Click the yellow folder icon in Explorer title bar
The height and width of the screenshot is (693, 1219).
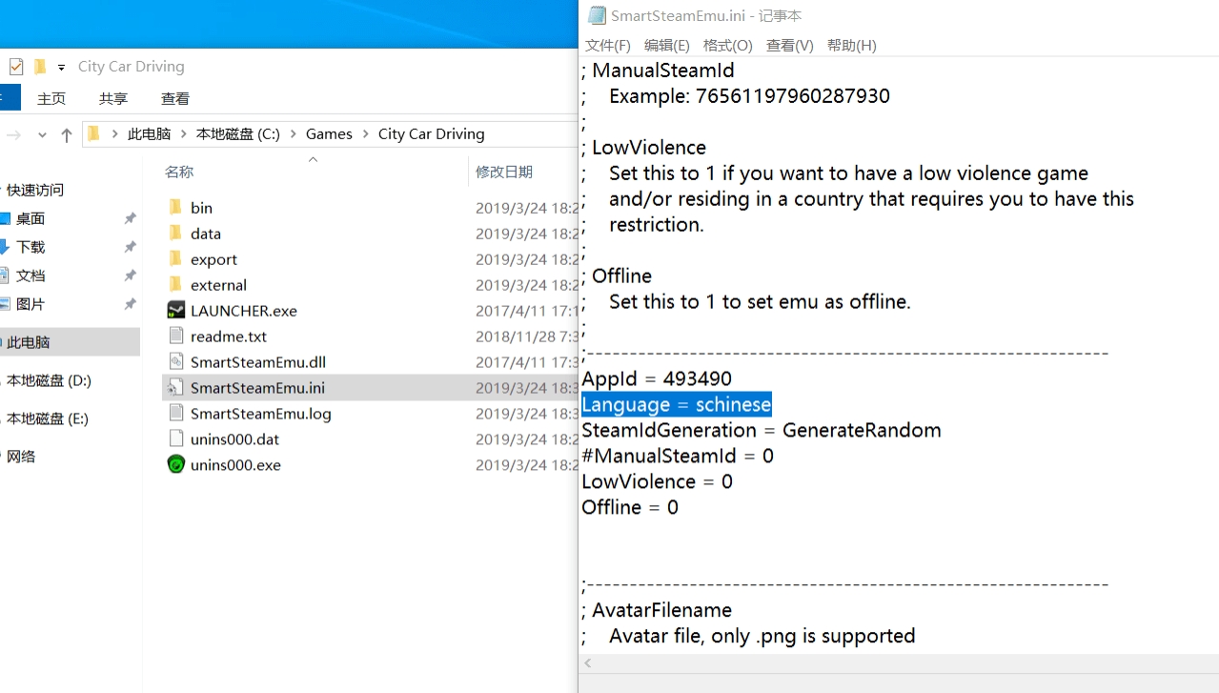click(x=40, y=67)
